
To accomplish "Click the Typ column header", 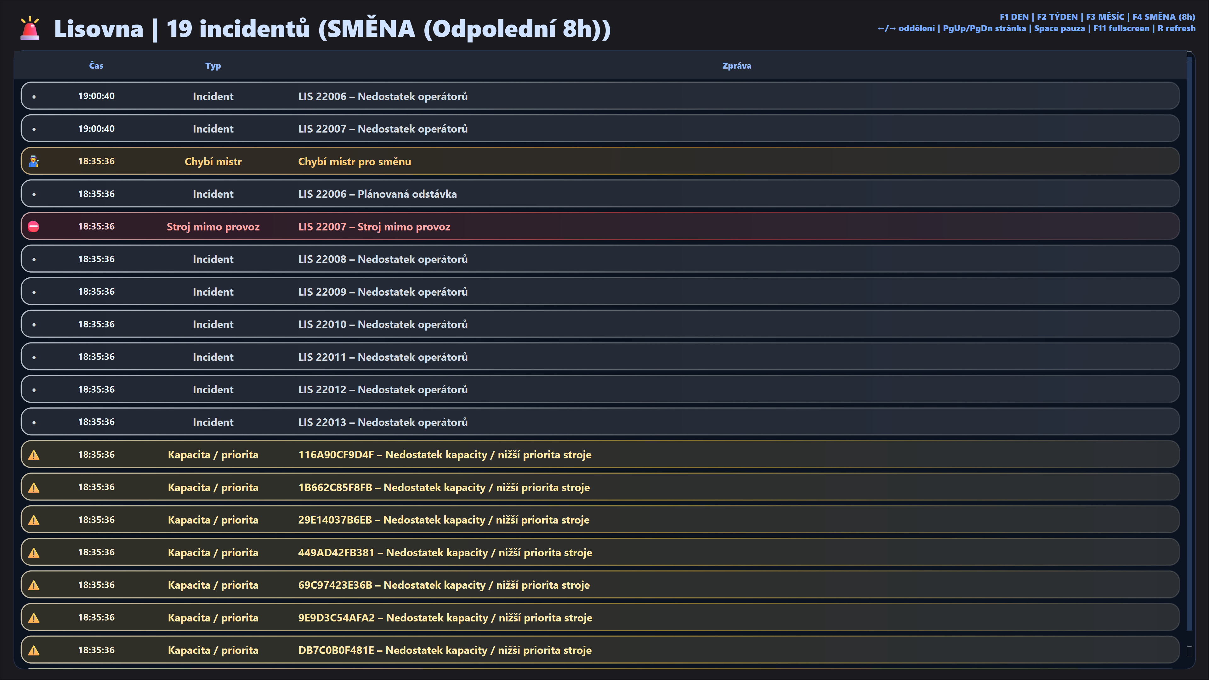I will pyautogui.click(x=213, y=66).
